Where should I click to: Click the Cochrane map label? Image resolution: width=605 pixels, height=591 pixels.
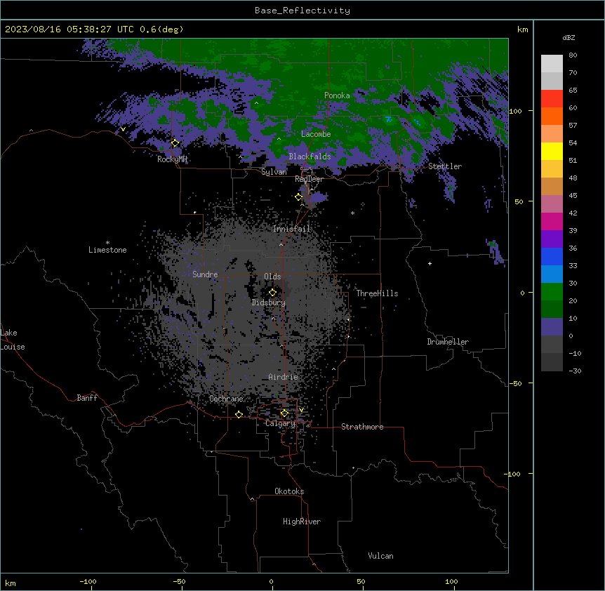click(226, 399)
